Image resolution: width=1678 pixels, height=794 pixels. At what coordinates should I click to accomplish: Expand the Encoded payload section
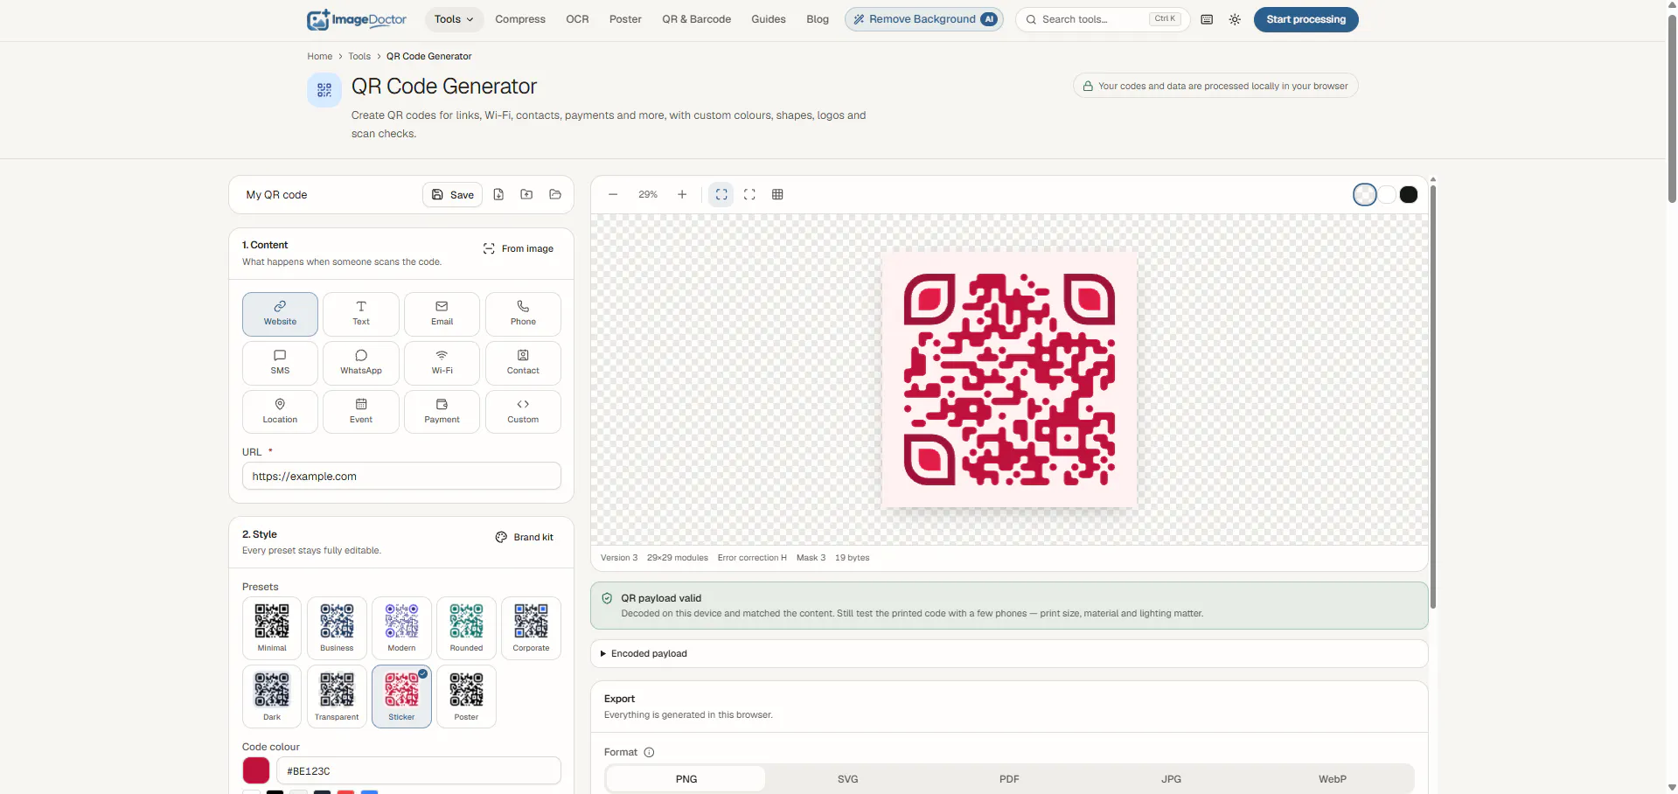point(1009,653)
